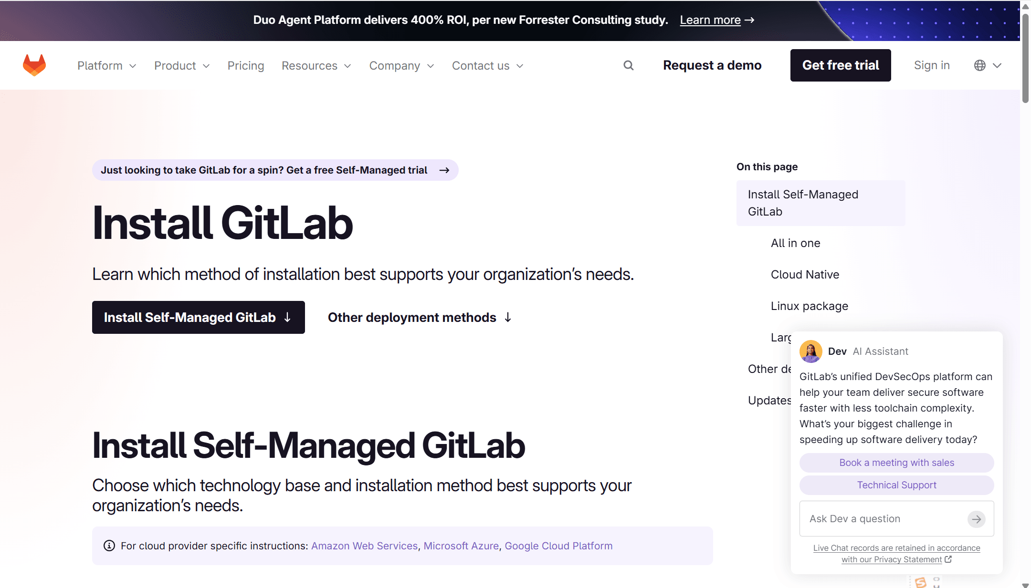Image resolution: width=1031 pixels, height=588 pixels.
Task: Open Microsoft Azure instructions
Action: [x=461, y=546]
